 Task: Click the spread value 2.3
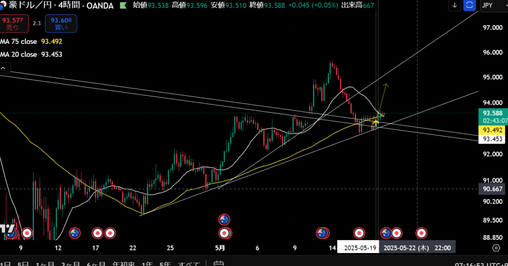(37, 23)
